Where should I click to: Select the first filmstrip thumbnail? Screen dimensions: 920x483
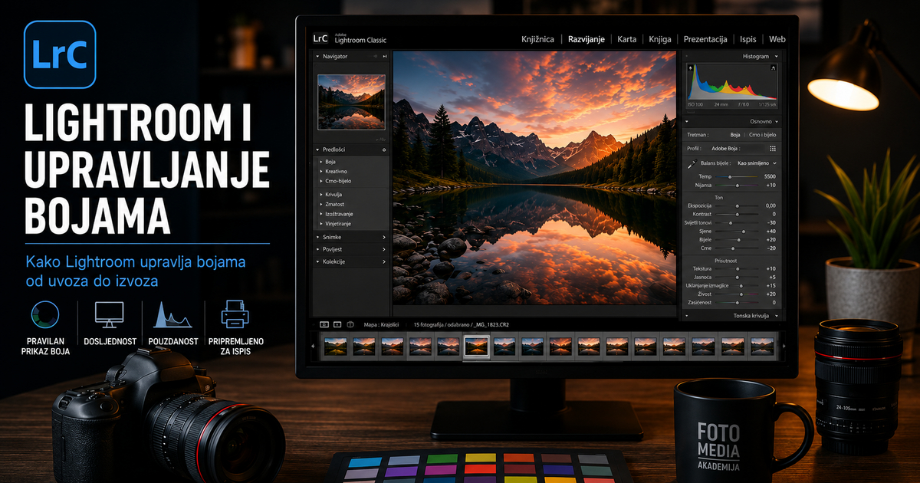335,347
